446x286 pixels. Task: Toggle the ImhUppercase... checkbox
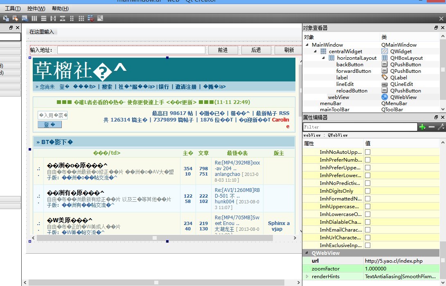pyautogui.click(x=367, y=206)
